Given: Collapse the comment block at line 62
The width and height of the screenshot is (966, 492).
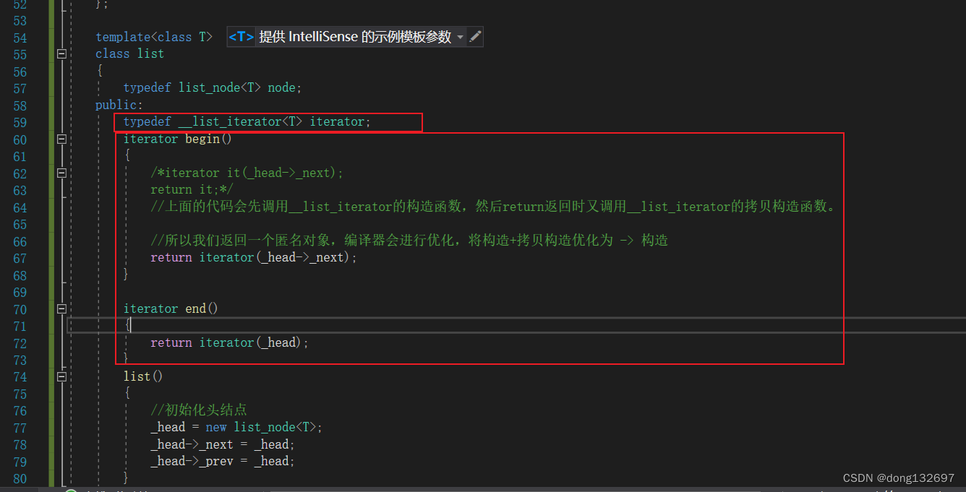Looking at the screenshot, I should [61, 173].
